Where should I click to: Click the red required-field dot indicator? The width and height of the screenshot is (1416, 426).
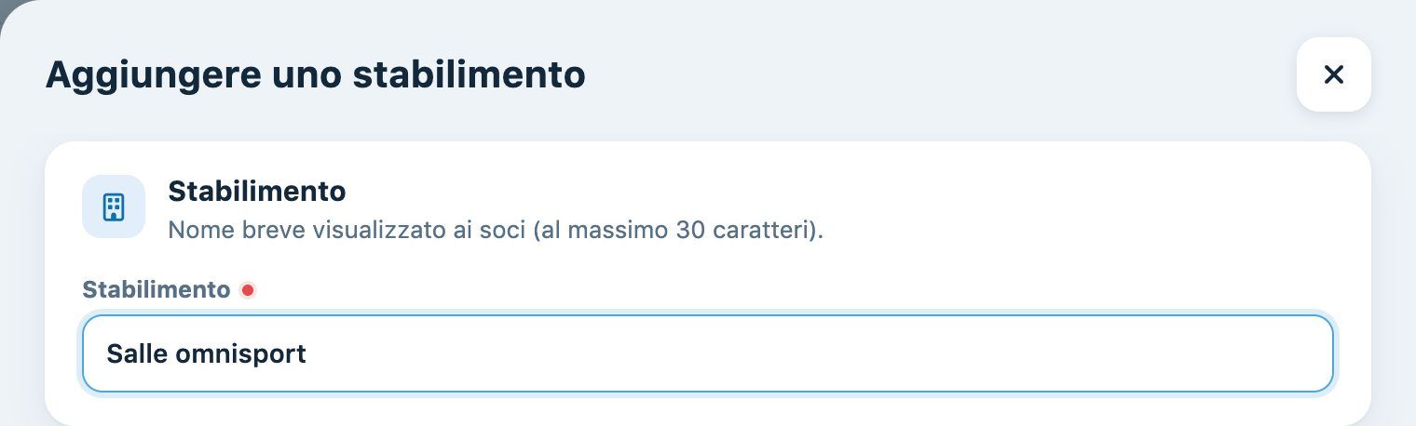[x=247, y=290]
